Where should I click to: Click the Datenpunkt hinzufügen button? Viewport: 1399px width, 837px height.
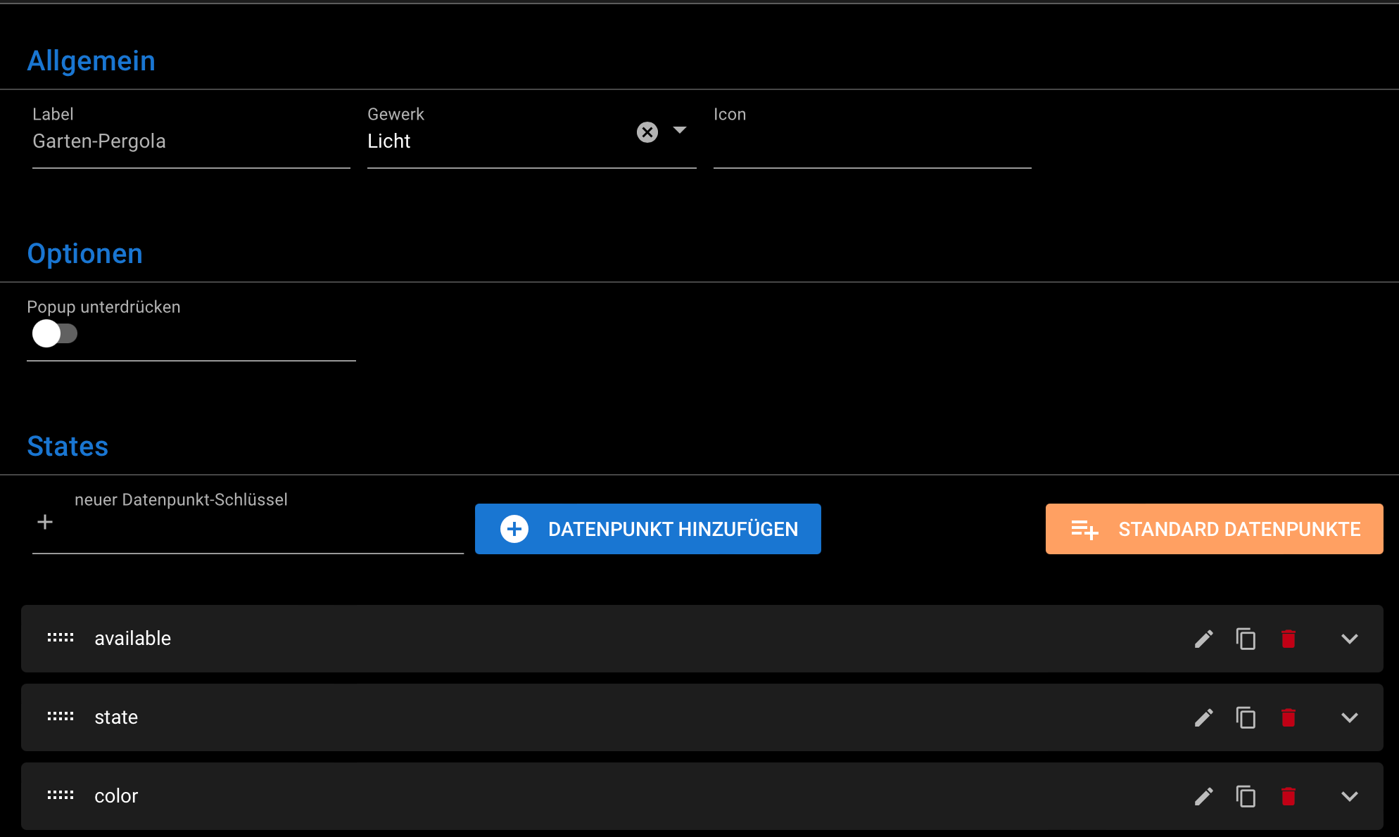647,529
